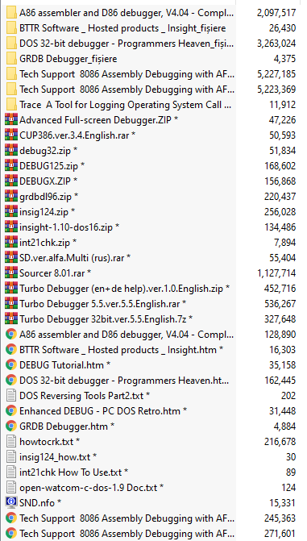
Task: Click the text icon of insig124_how.txt
Action: [11, 457]
